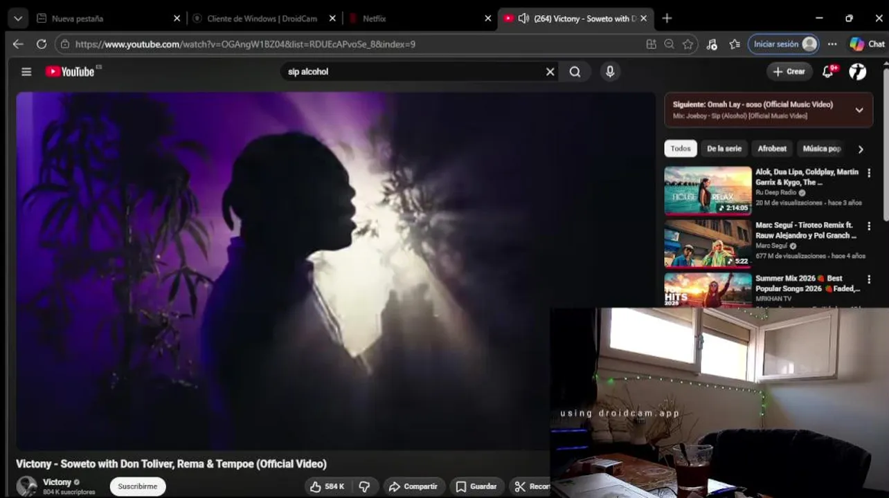Click the zoom out magnifier in address bar
This screenshot has width=889, height=498.
pyautogui.click(x=669, y=44)
